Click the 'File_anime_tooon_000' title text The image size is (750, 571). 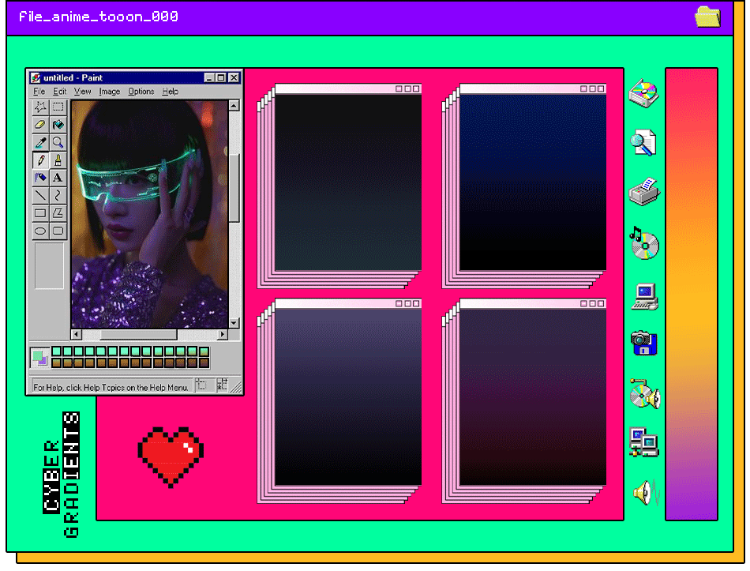coord(98,17)
